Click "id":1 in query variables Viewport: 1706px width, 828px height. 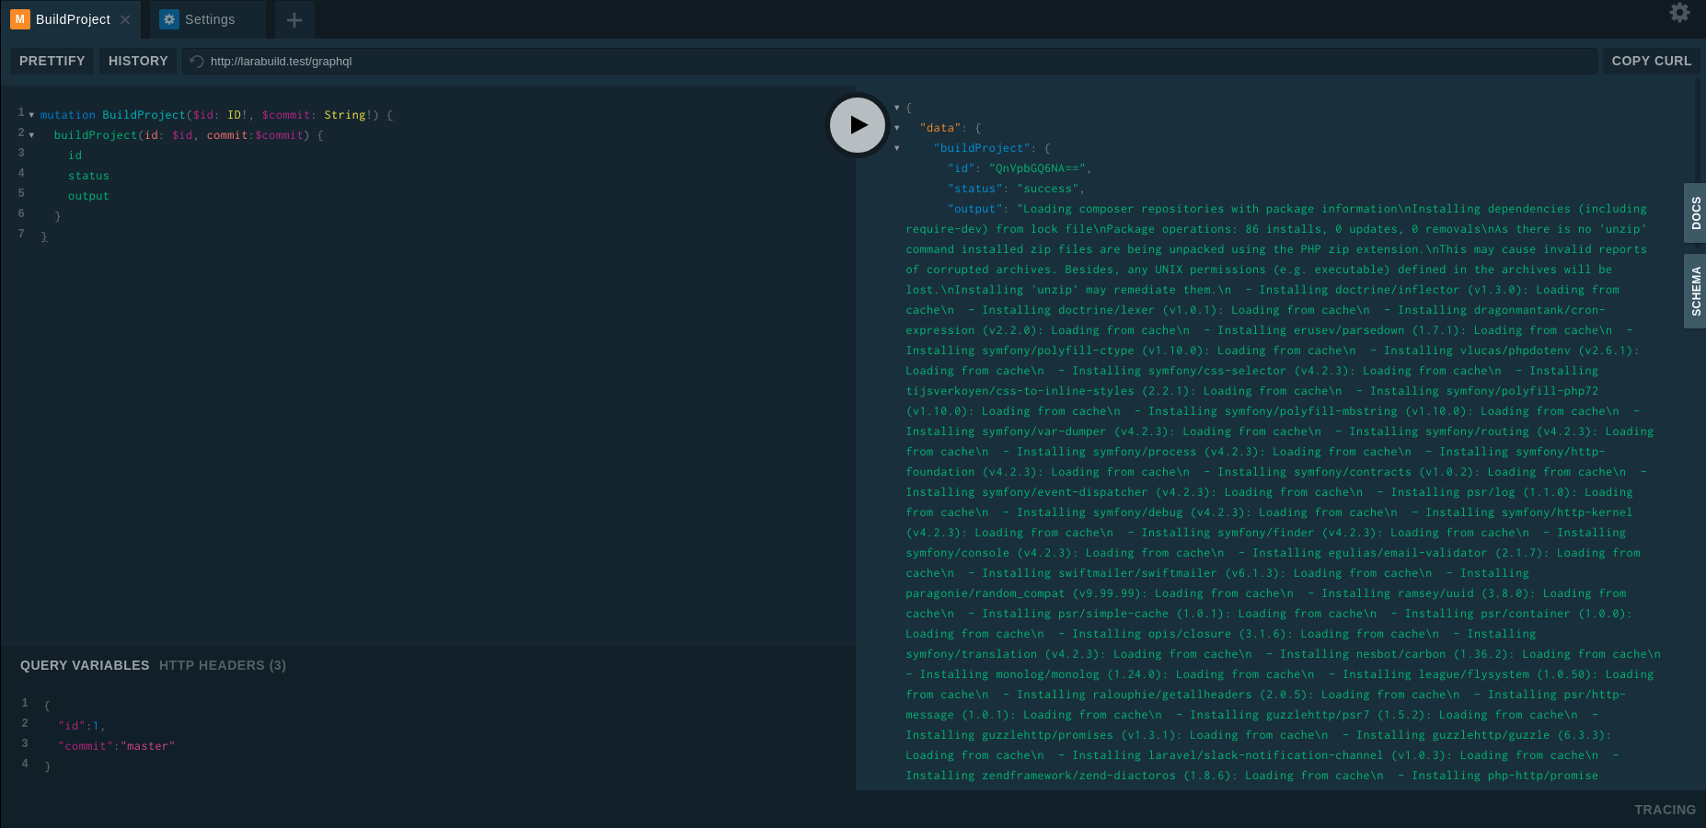pos(78,726)
